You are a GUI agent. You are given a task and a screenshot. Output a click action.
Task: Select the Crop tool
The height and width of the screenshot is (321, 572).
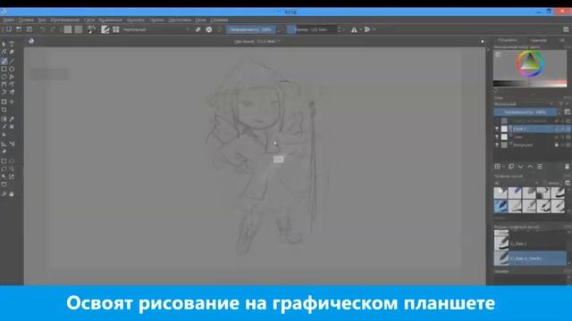pyautogui.click(x=4, y=110)
